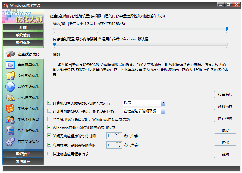This screenshot has height=173, width=242.
Task: Open the 程序 dropdown list
Action: pos(163,103)
